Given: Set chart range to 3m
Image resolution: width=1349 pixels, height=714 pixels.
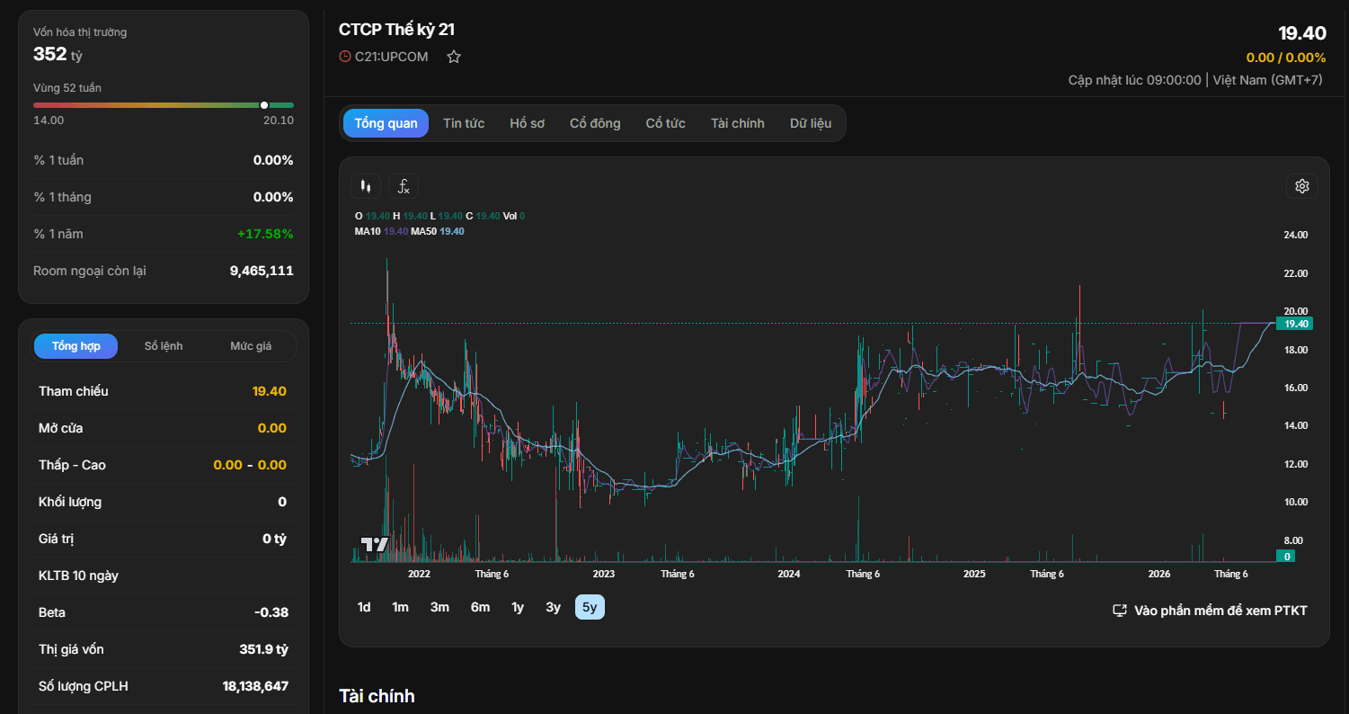Looking at the screenshot, I should coord(439,607).
